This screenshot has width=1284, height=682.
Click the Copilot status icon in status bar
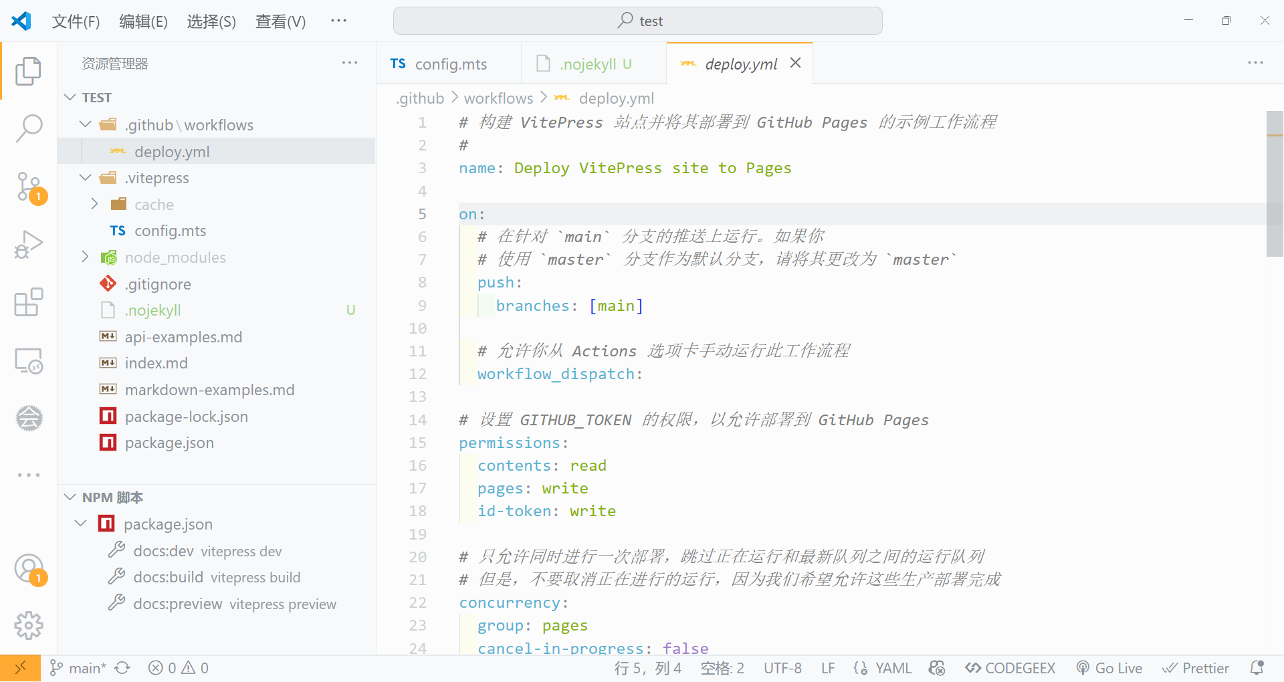(937, 668)
